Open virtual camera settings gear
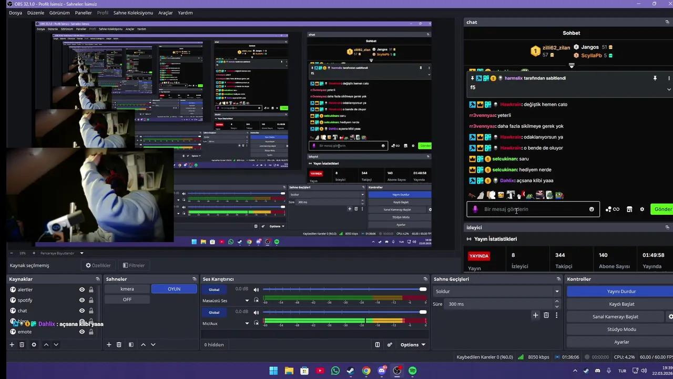The height and width of the screenshot is (379, 673). (x=670, y=317)
